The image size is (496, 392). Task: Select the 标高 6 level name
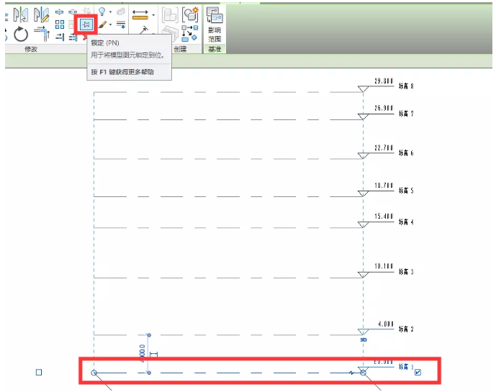(406, 152)
